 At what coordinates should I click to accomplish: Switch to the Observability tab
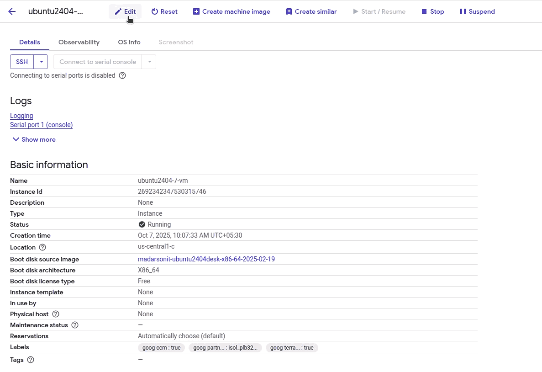pyautogui.click(x=79, y=42)
